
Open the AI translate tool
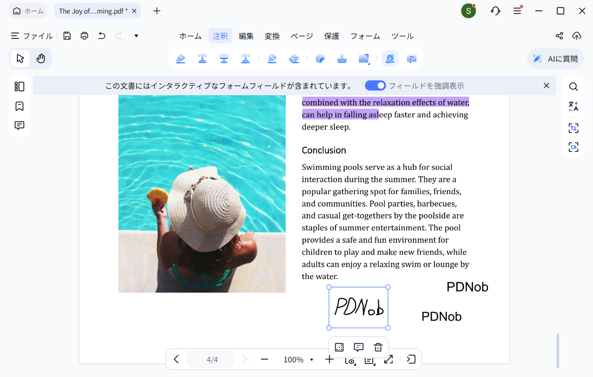tap(574, 107)
